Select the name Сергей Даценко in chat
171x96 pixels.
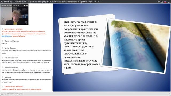pyautogui.click(x=10, y=48)
